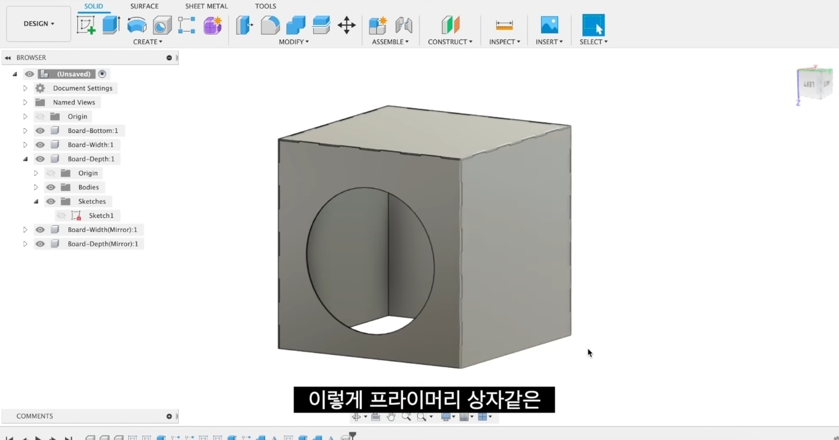Screen dimensions: 839x440
Task: Click the Document Settings gear icon
Action: [x=40, y=88]
